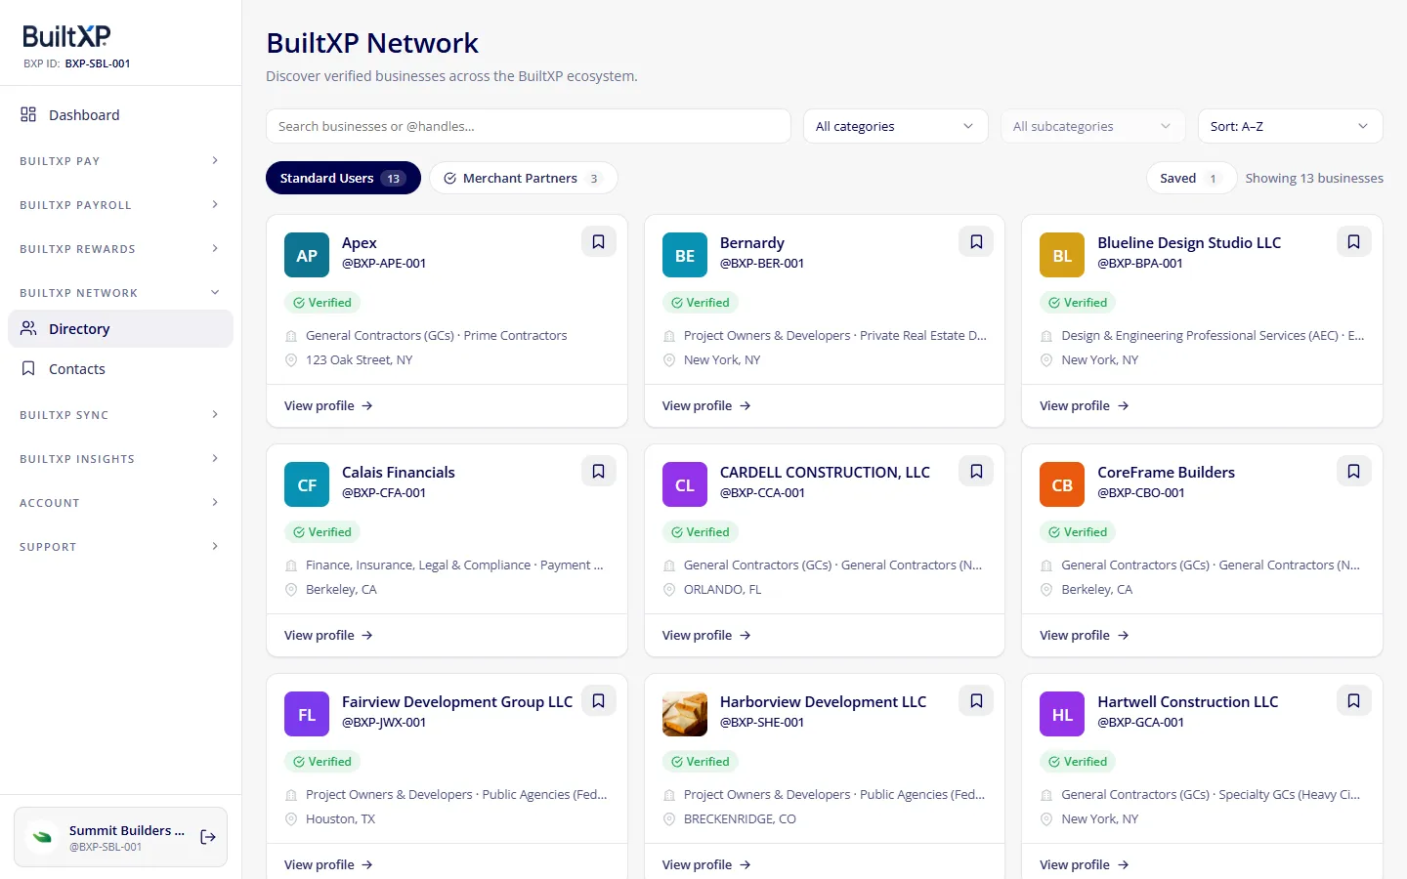Expand the BuiltXP Rewards section
Image resolution: width=1407 pixels, height=879 pixels.
(120, 249)
